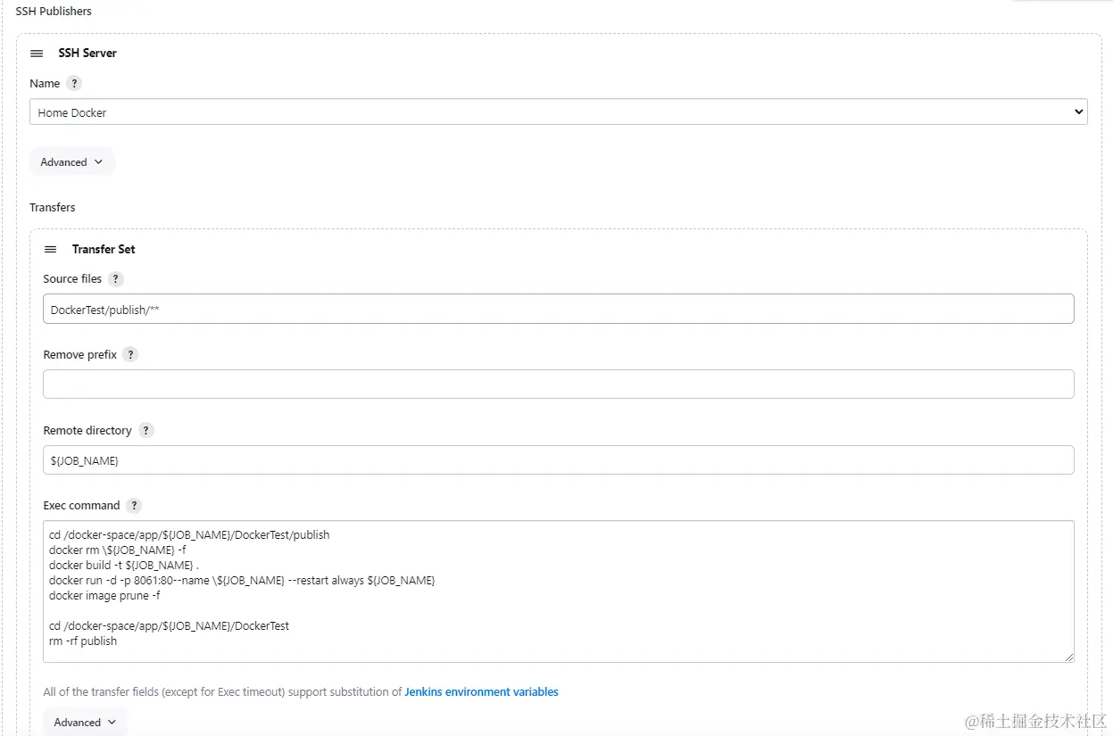Click the first cd /docker-space/app line ending in publish

[189, 534]
